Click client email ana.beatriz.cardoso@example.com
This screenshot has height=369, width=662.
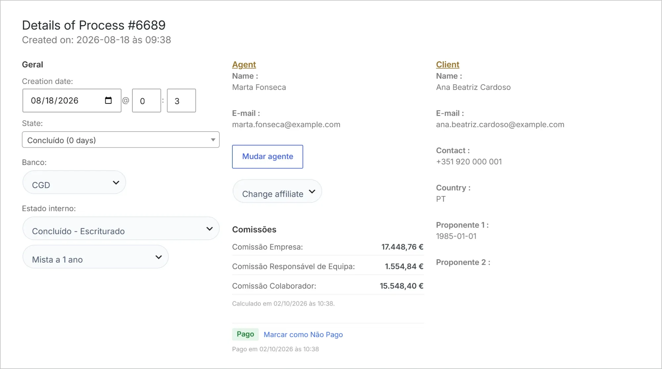pyautogui.click(x=500, y=125)
